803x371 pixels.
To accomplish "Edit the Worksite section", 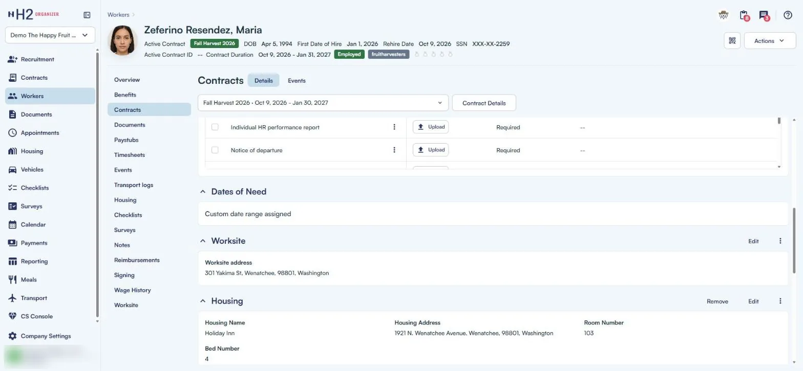I will coord(753,241).
